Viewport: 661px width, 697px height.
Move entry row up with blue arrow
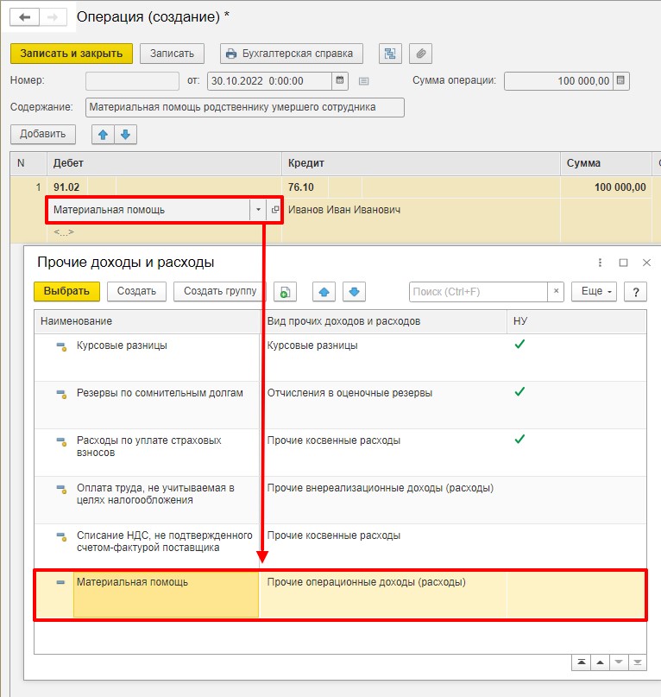tap(103, 134)
